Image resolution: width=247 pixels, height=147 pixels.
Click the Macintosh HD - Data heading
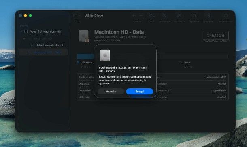tap(119, 32)
